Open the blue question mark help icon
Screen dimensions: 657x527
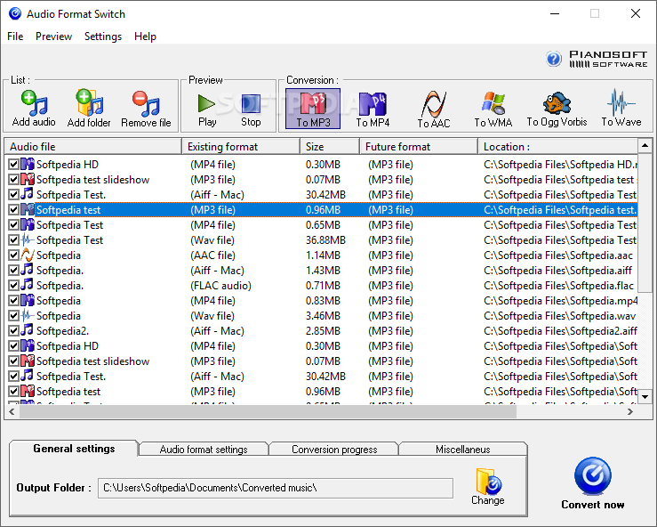pos(554,59)
